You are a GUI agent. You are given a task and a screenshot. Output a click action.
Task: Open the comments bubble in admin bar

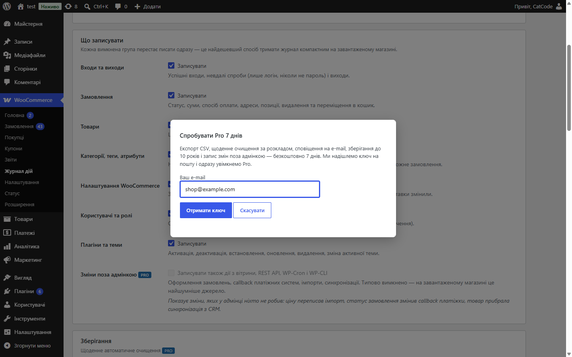point(118,6)
